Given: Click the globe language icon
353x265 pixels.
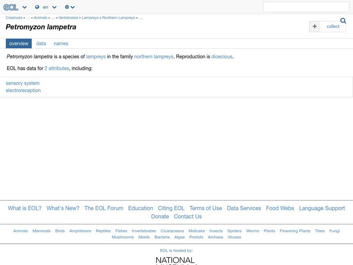Looking at the screenshot, I should coord(37,7).
